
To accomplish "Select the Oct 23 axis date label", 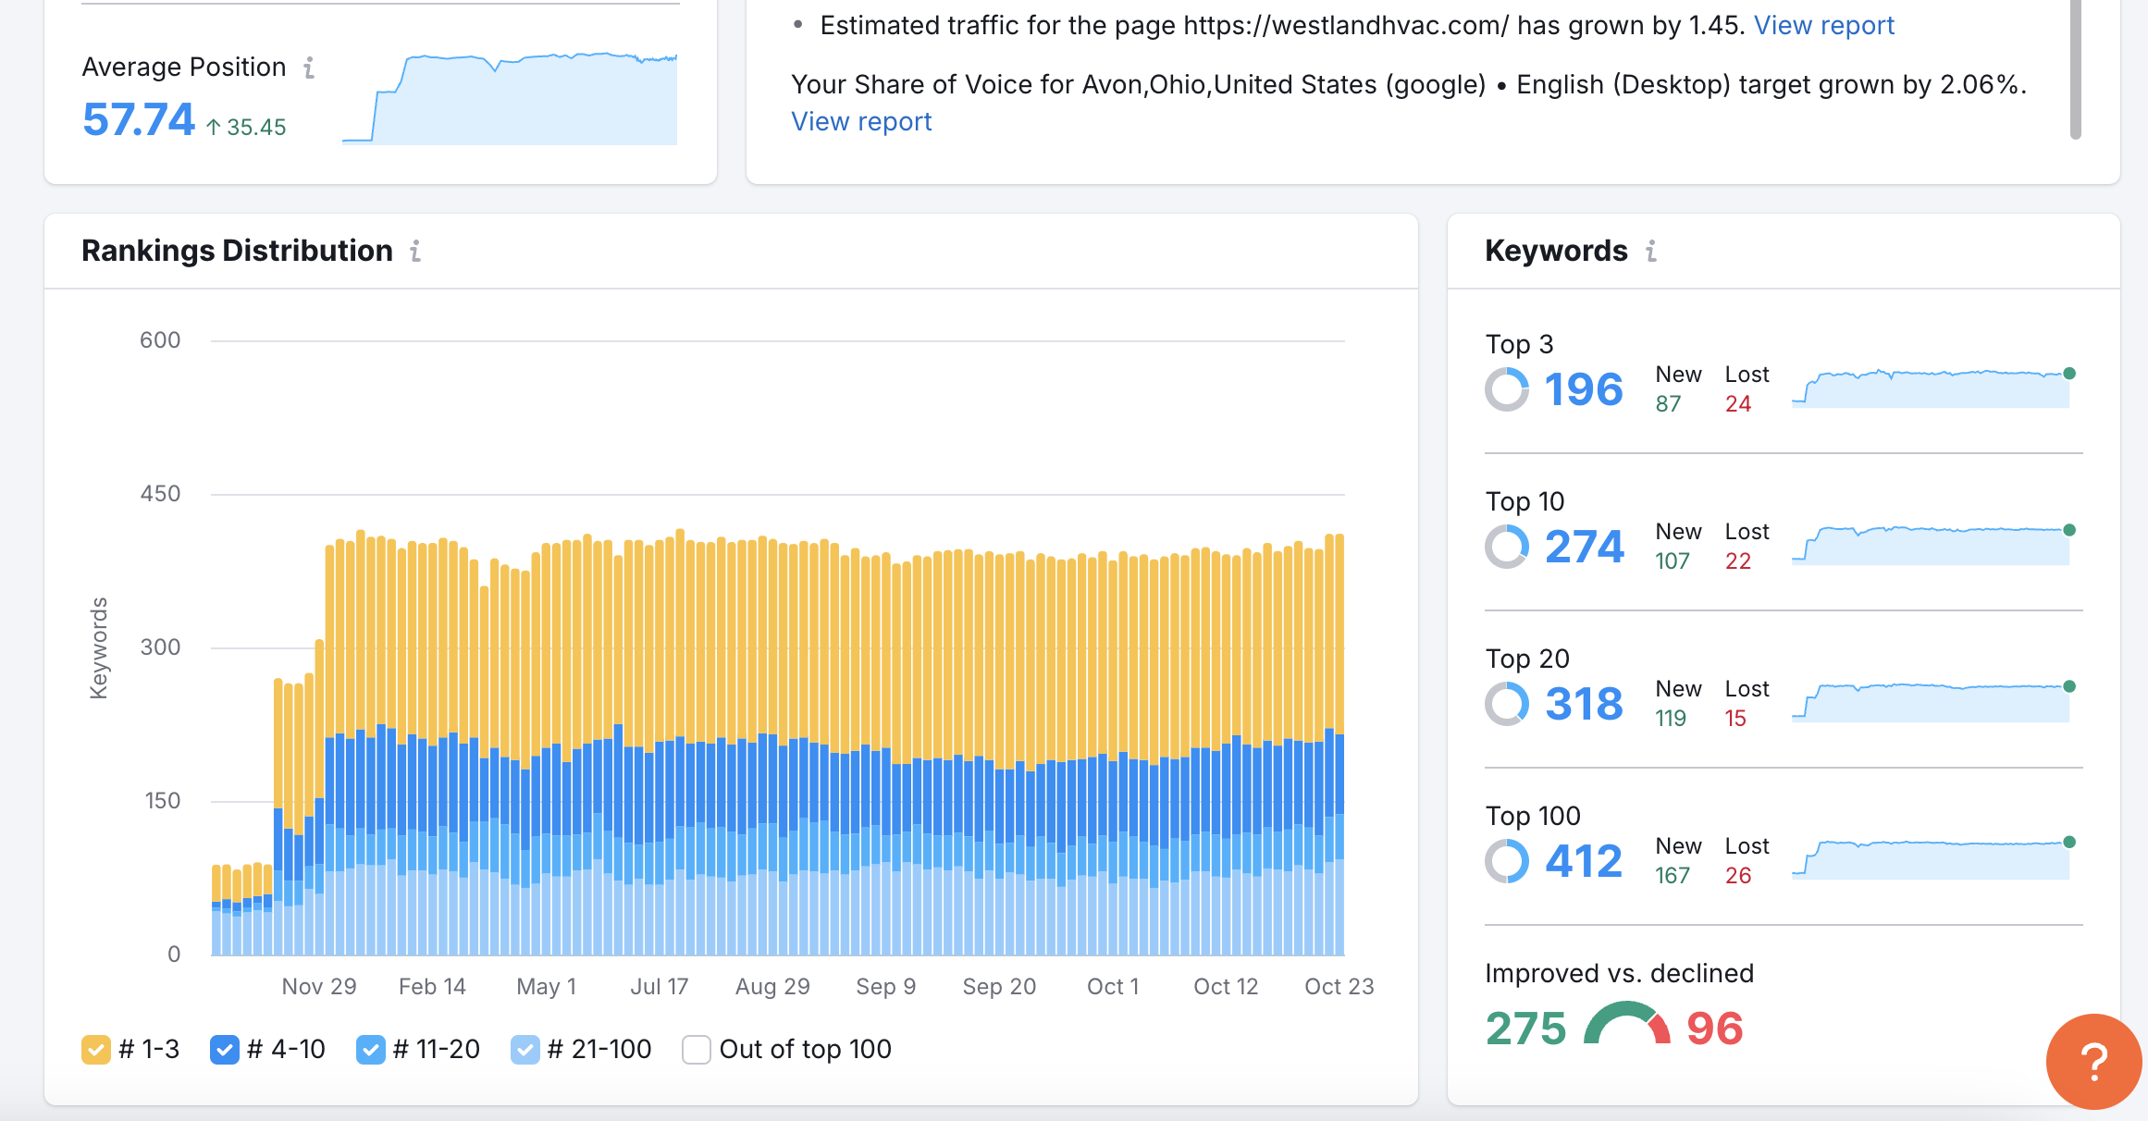I will tap(1339, 987).
